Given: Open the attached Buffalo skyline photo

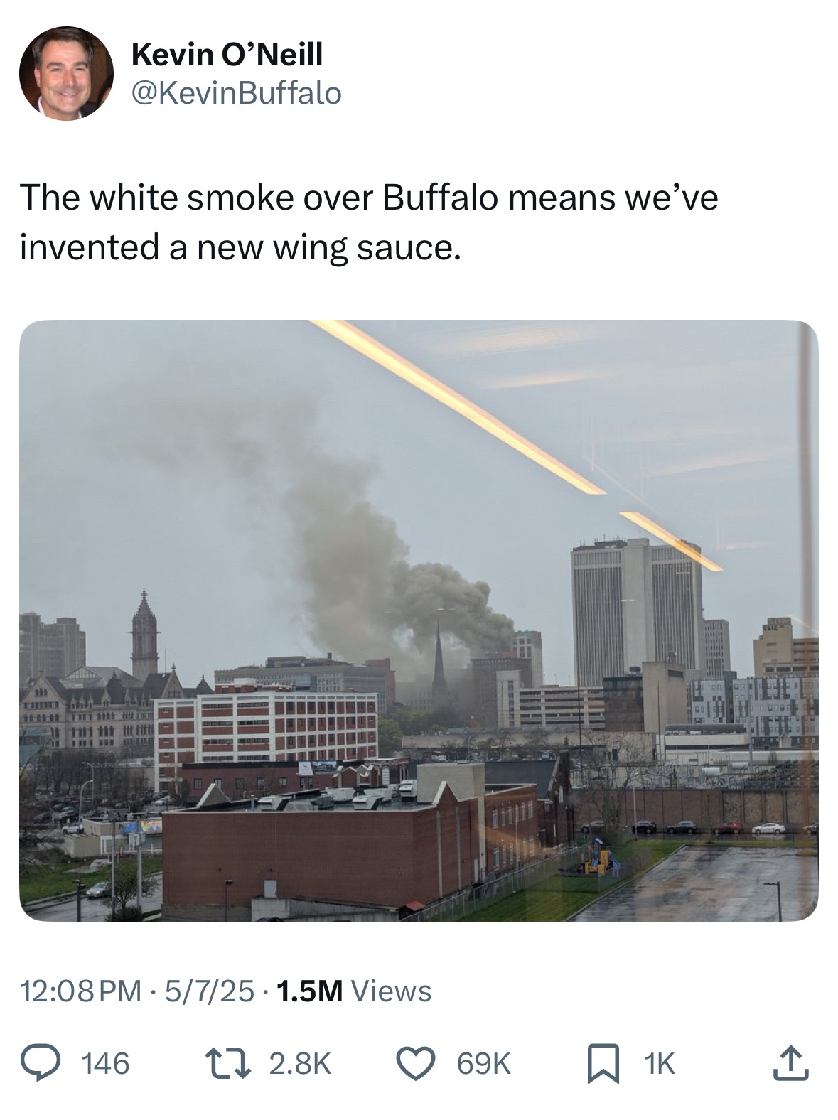Looking at the screenshot, I should [419, 620].
